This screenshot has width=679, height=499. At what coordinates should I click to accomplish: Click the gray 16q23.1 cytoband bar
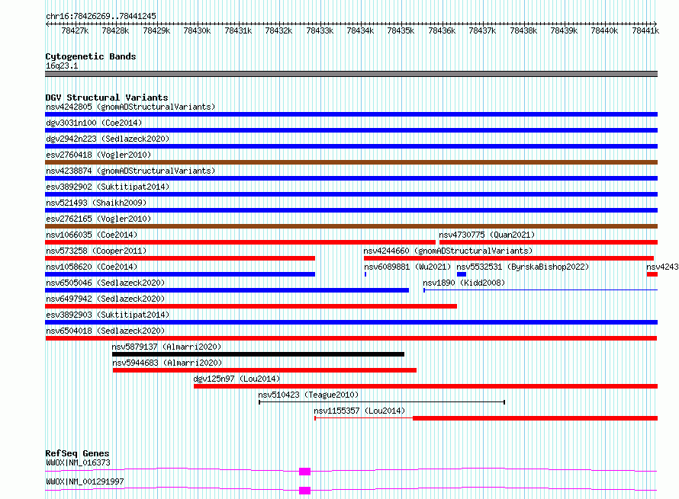(x=351, y=74)
